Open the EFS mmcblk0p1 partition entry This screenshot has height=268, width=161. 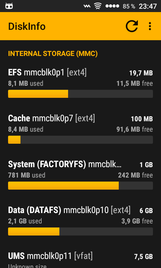[x=80, y=83]
